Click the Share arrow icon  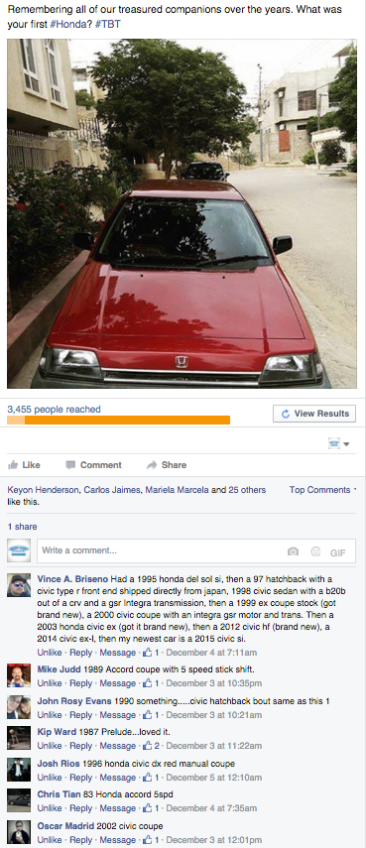(152, 465)
